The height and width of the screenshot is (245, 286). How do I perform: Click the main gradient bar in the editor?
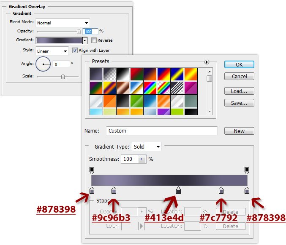point(169,180)
